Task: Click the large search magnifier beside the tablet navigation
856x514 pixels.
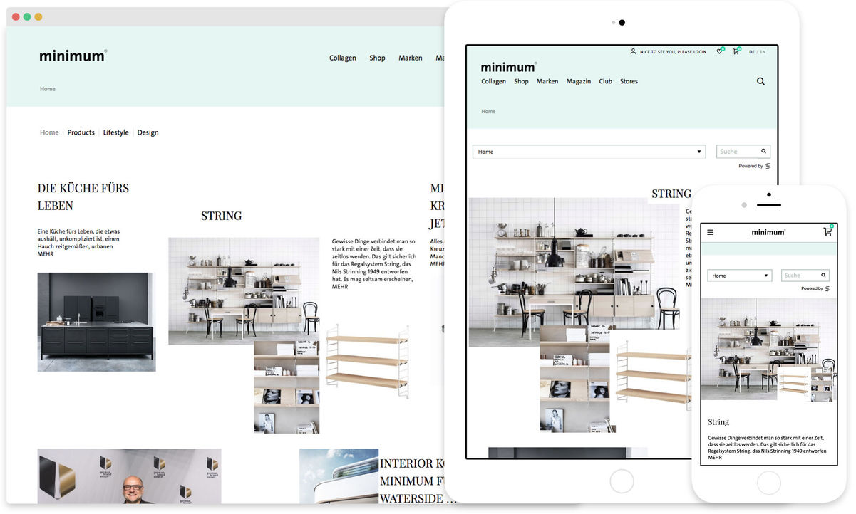Action: click(760, 81)
